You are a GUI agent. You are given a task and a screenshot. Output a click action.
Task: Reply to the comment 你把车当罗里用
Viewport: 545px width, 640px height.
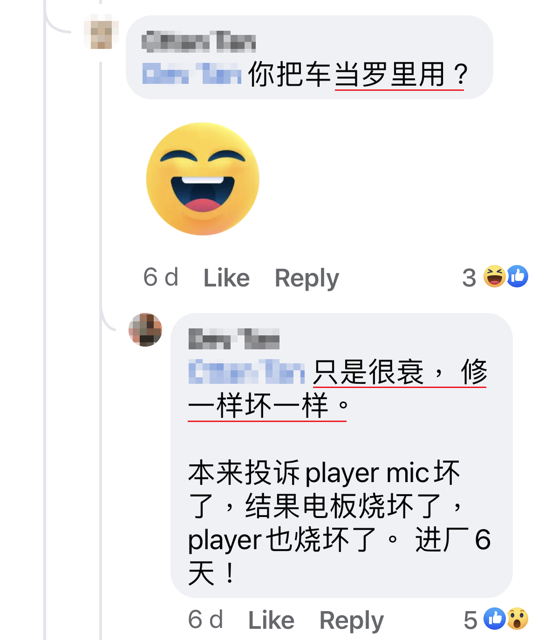tap(307, 278)
